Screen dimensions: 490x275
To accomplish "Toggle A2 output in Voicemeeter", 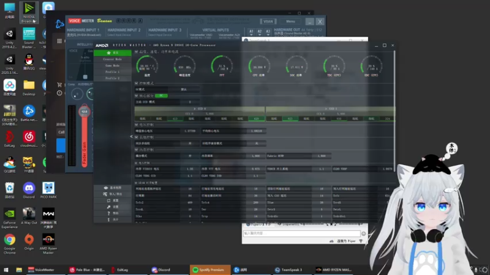I will (259, 32).
